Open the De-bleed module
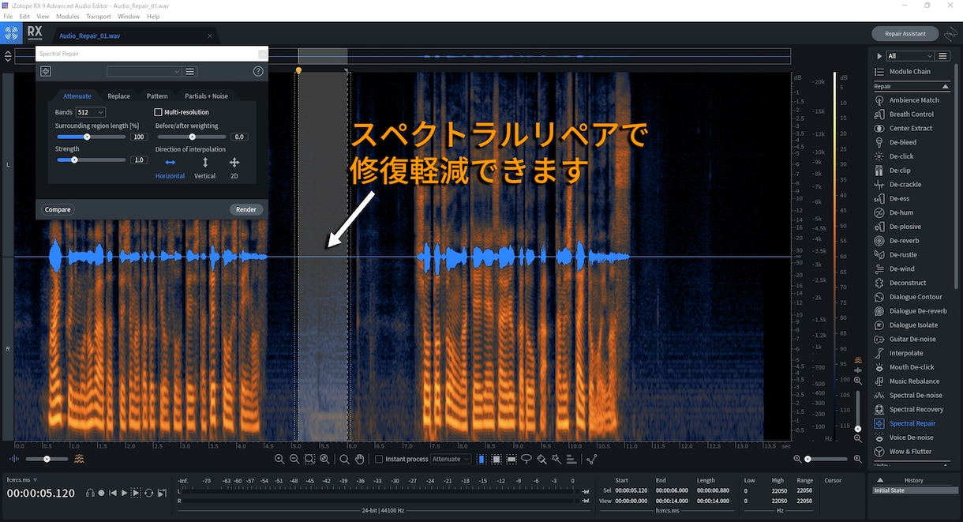Screen dimensions: 963x522 tap(912, 142)
